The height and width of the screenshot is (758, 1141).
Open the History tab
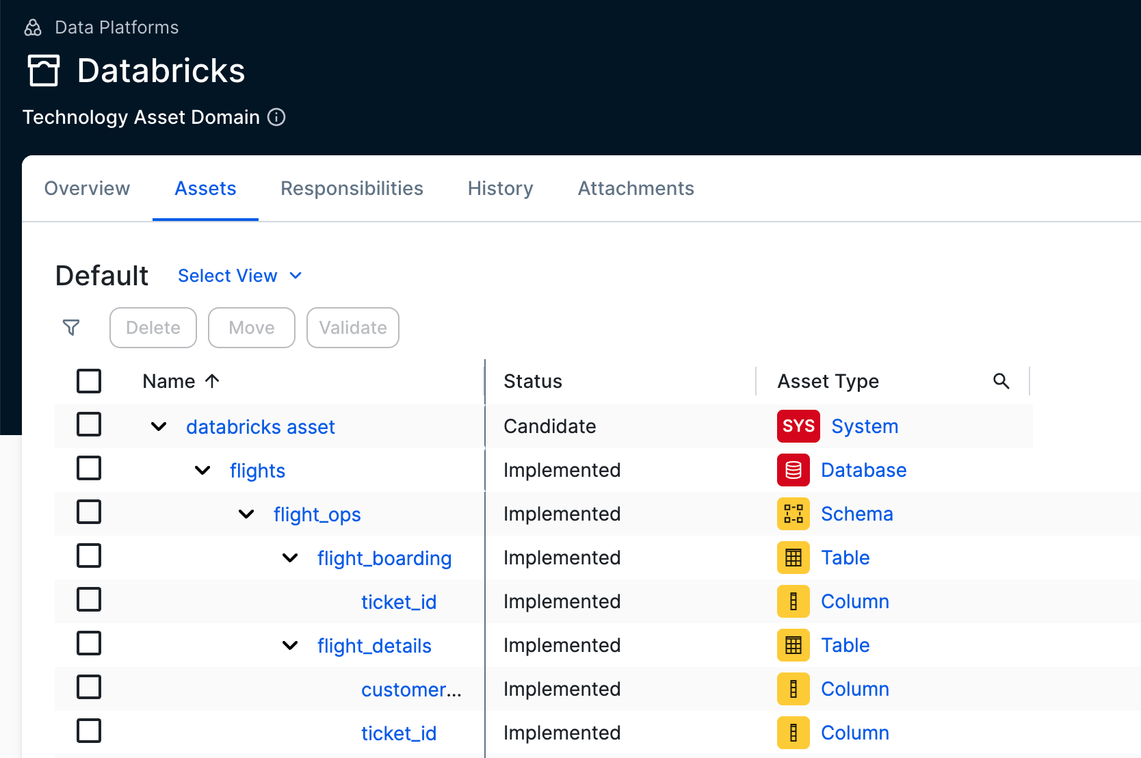(x=500, y=189)
